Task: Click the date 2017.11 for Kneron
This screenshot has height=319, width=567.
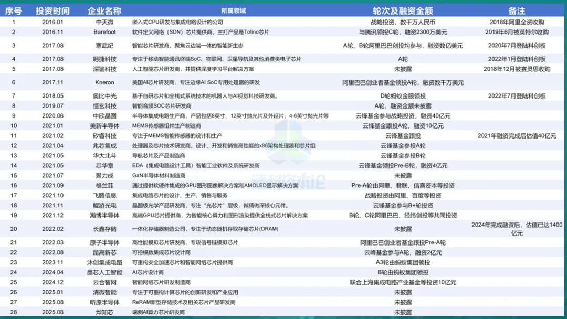Action: (52, 82)
